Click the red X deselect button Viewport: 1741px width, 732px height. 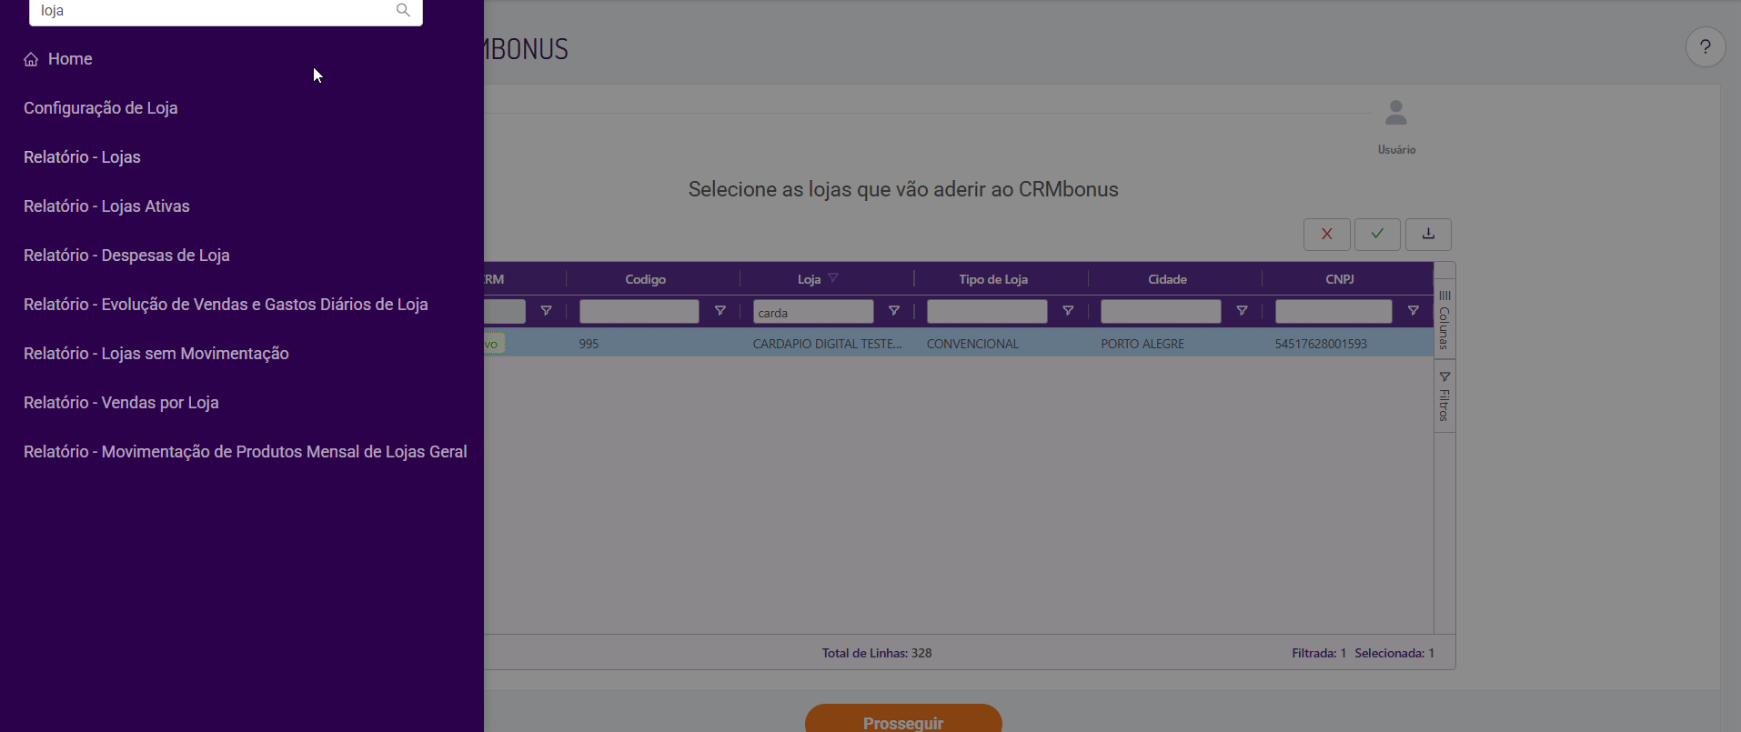(1327, 235)
